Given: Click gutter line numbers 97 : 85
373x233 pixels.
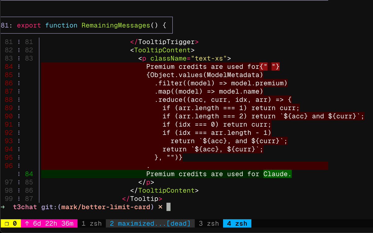Looking at the screenshot, I should coord(19,182).
